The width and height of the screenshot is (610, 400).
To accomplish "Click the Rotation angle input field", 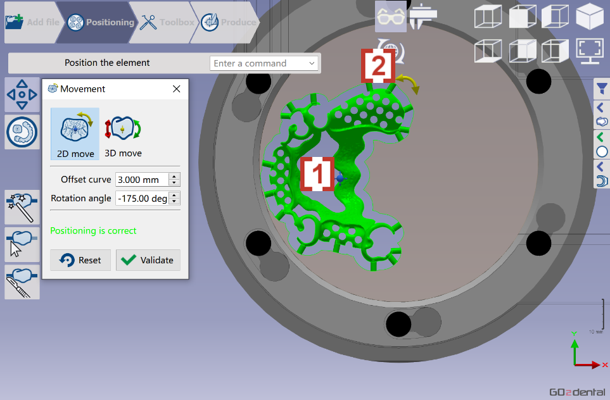I will (x=143, y=198).
